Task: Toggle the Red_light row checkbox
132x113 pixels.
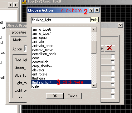Action: (x=113, y=56)
